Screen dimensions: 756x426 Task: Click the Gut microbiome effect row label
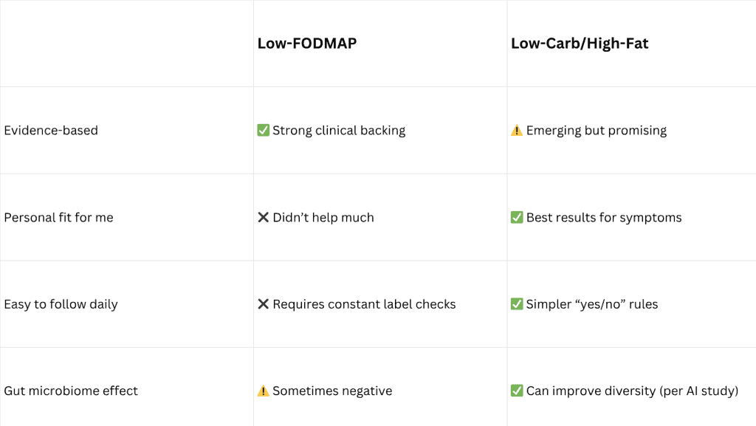pos(71,391)
